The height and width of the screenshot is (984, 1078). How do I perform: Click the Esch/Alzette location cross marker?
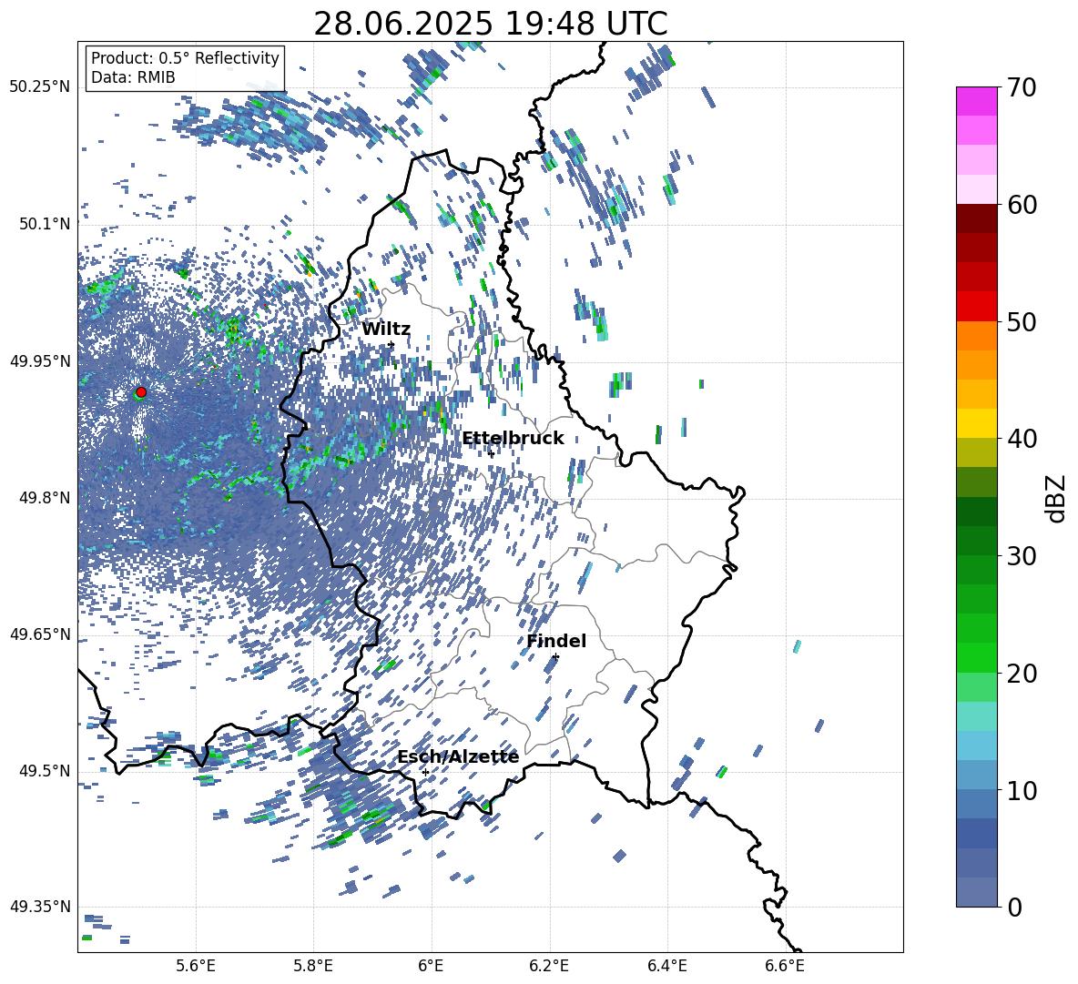(x=425, y=772)
